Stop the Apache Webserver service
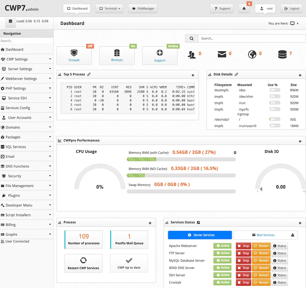 [243, 246]
